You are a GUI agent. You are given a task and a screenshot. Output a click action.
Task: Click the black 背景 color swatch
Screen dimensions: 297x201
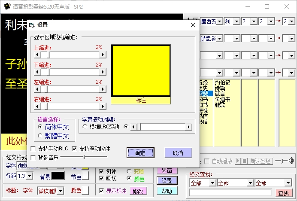pyautogui.click(x=58, y=176)
